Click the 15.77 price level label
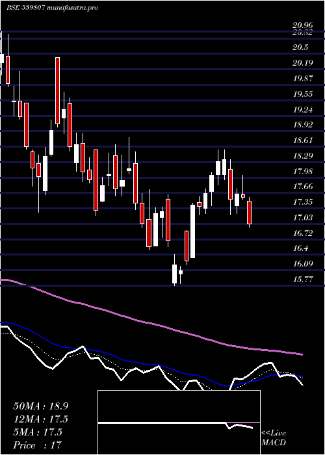Screen dimensions: 325x455 click(x=303, y=279)
